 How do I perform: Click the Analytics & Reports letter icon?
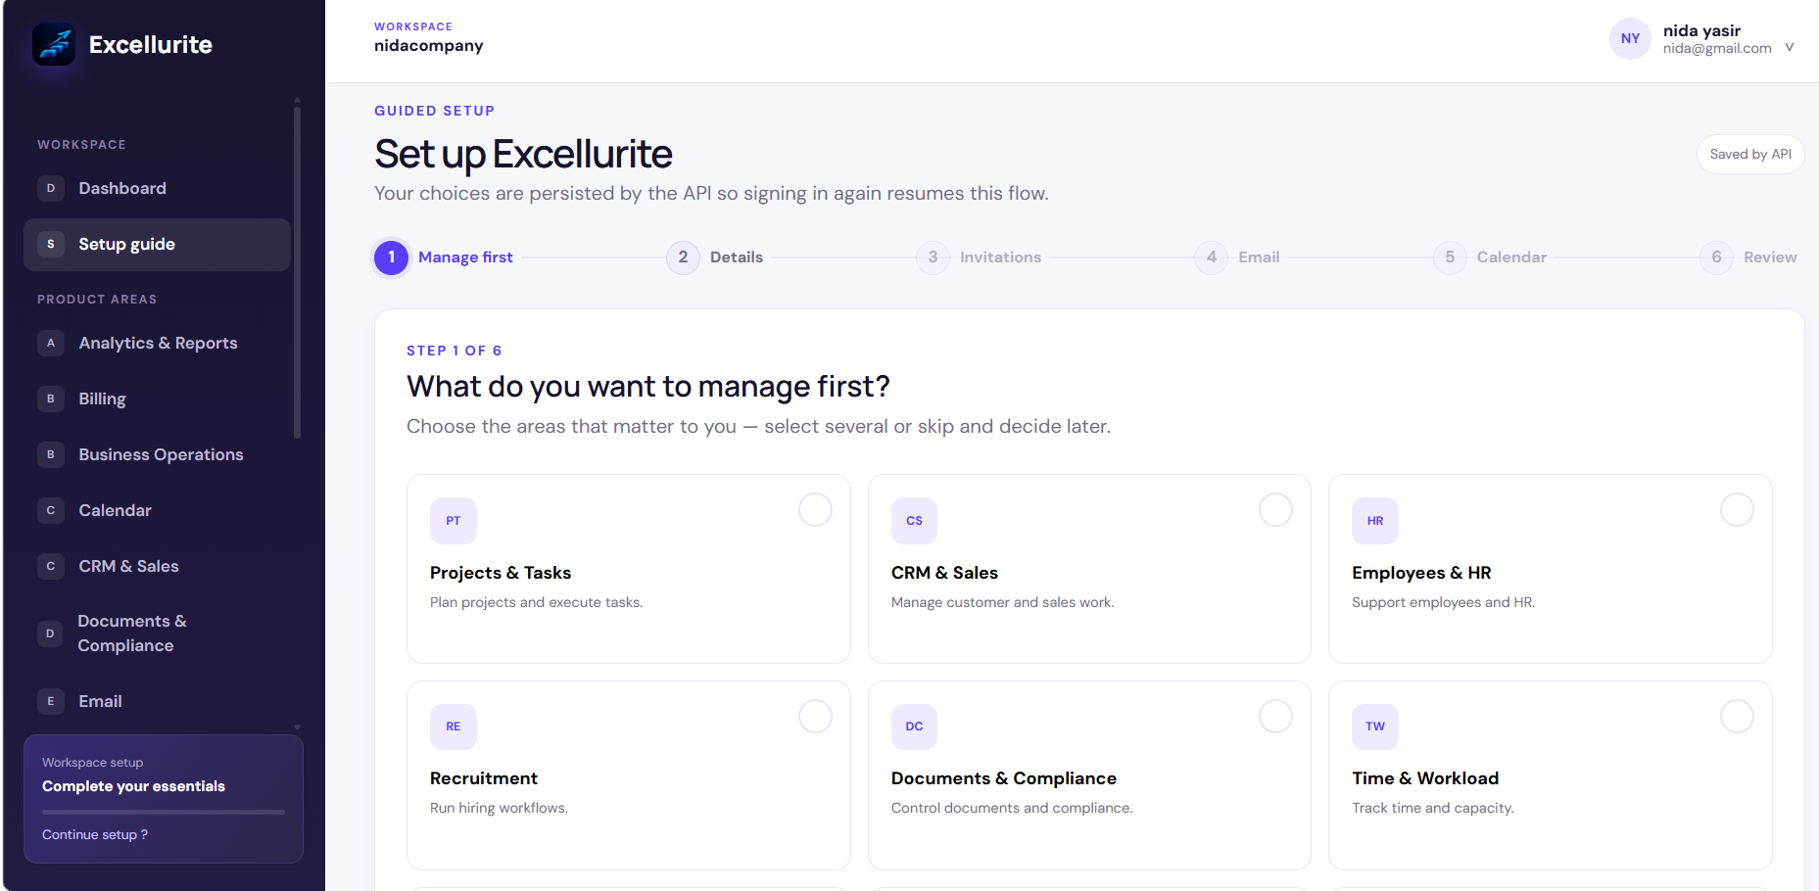[51, 343]
